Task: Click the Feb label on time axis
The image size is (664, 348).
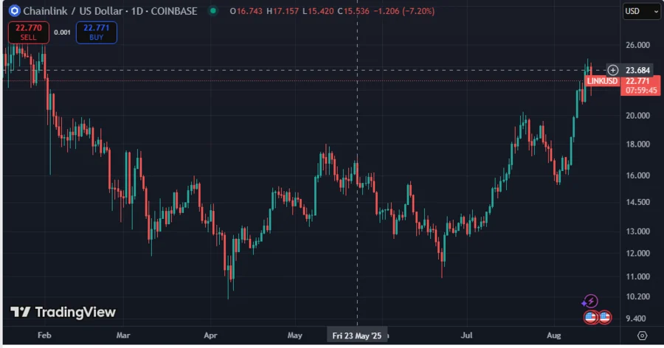Action: (x=44, y=335)
